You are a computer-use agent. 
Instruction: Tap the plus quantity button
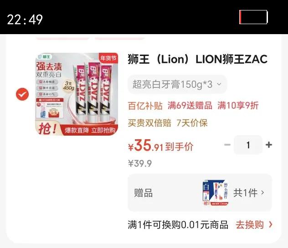coord(269,145)
